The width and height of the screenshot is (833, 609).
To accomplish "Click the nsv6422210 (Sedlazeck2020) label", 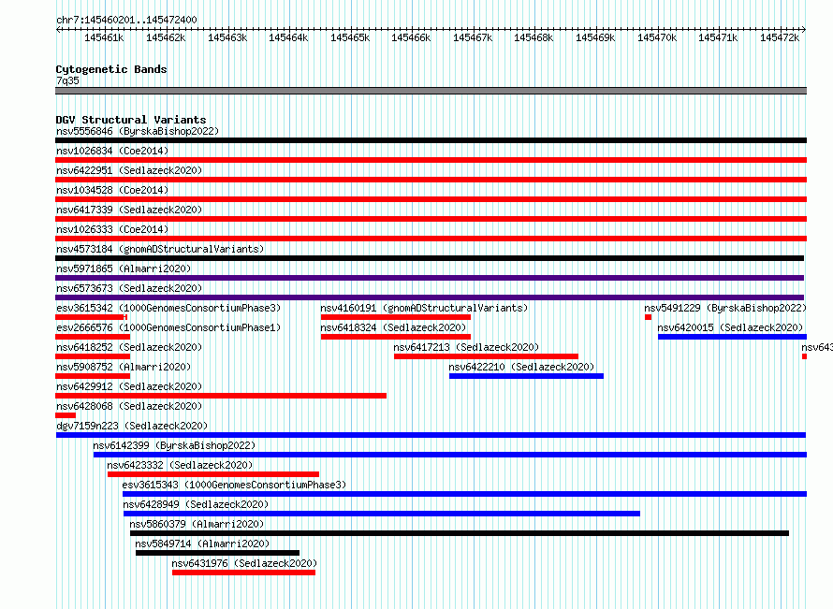I will pyautogui.click(x=521, y=367).
